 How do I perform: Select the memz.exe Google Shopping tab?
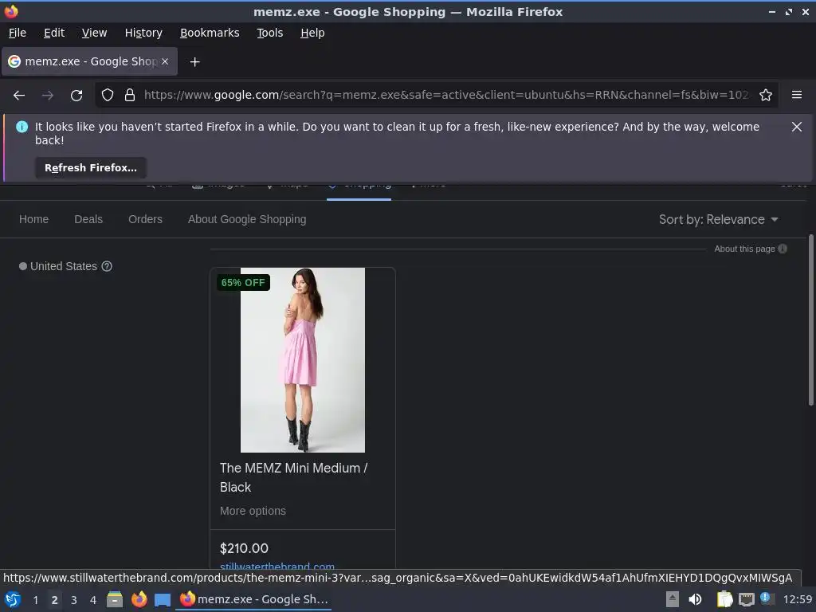(89, 61)
